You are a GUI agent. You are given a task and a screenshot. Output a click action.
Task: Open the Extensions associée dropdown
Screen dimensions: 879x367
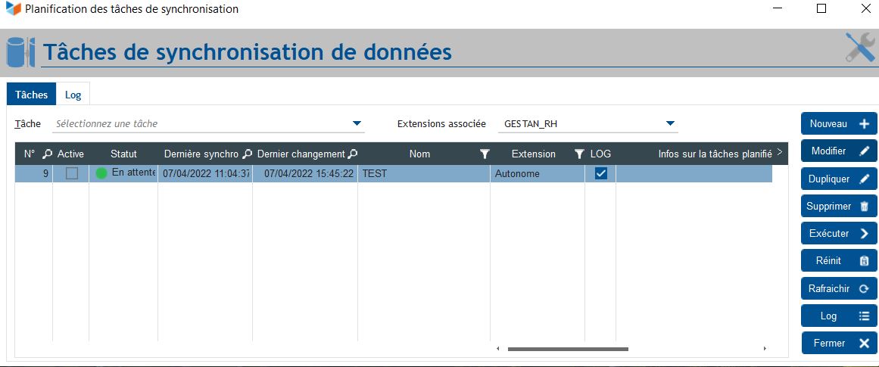(670, 123)
